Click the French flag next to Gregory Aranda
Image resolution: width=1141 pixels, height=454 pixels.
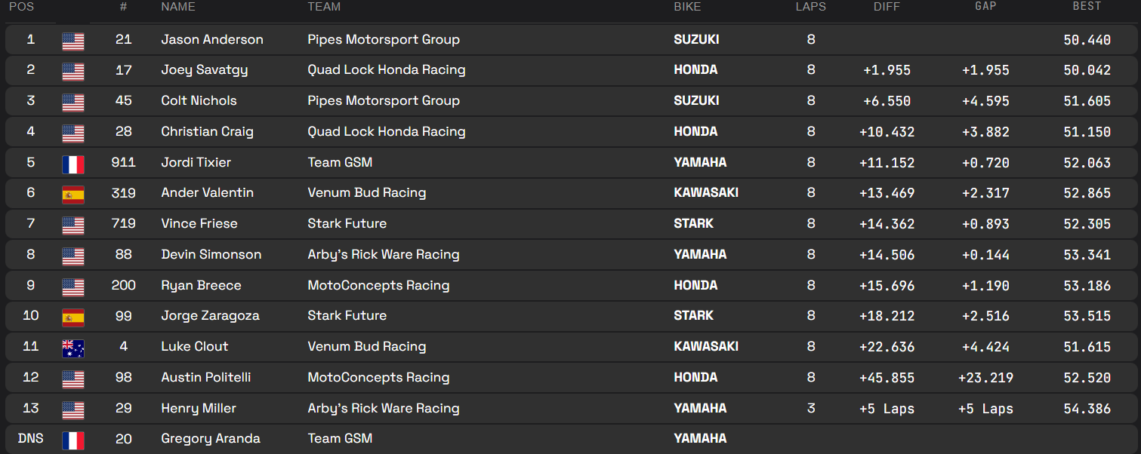[73, 440]
